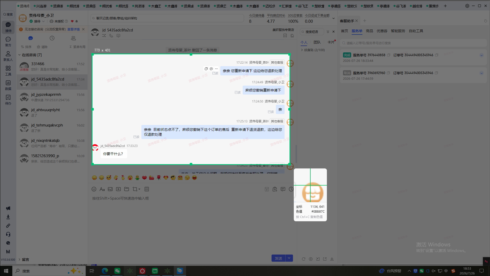Open the 数据 data section
490x276 pixels.
click(8, 85)
